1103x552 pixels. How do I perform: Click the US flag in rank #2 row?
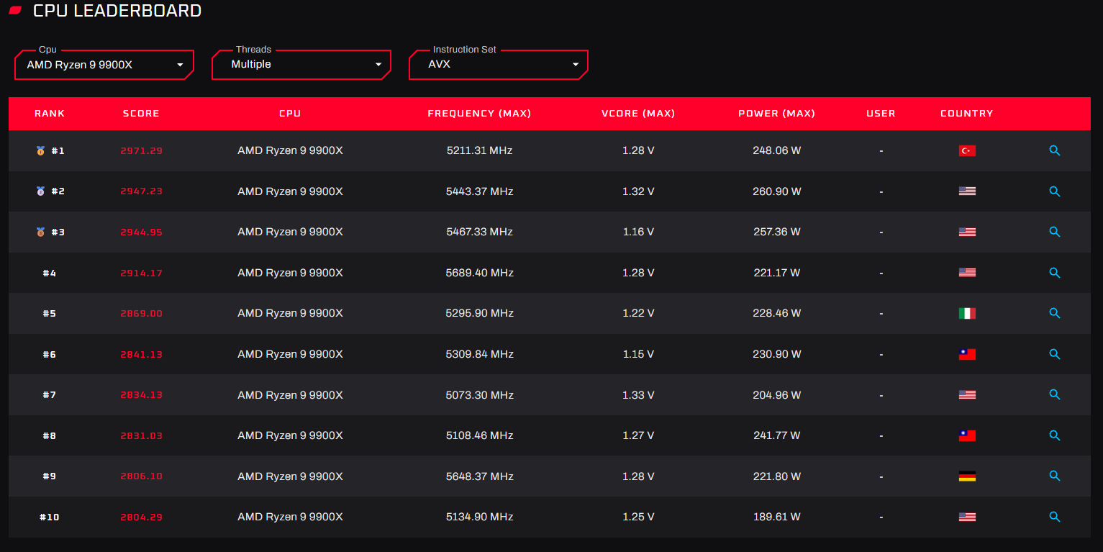[967, 191]
